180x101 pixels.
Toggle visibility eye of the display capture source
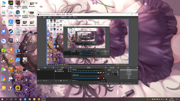click(x=69, y=70)
